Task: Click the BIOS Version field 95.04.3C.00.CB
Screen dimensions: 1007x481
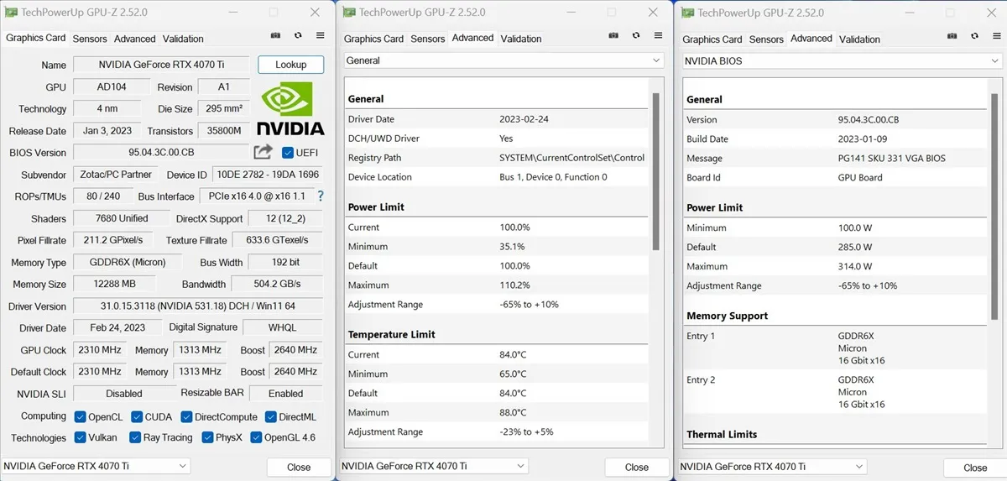Action: [x=162, y=153]
